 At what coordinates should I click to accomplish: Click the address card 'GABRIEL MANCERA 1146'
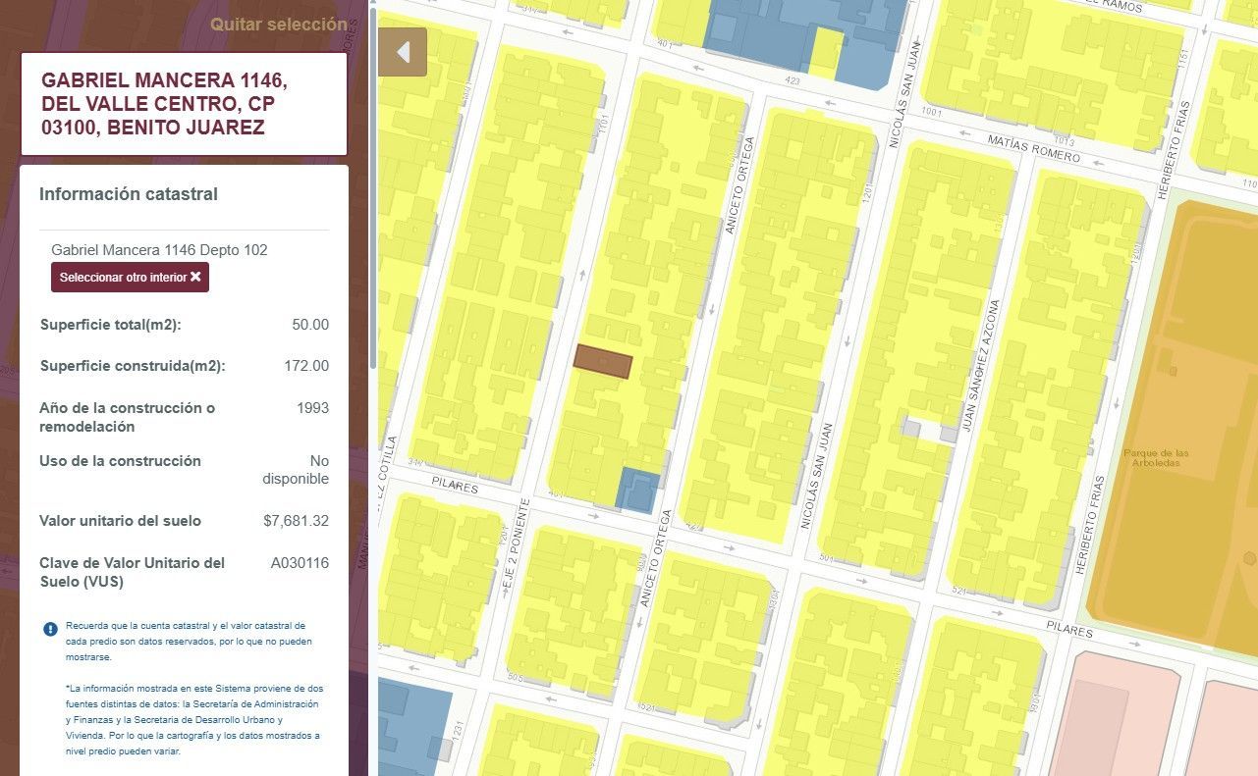(184, 104)
